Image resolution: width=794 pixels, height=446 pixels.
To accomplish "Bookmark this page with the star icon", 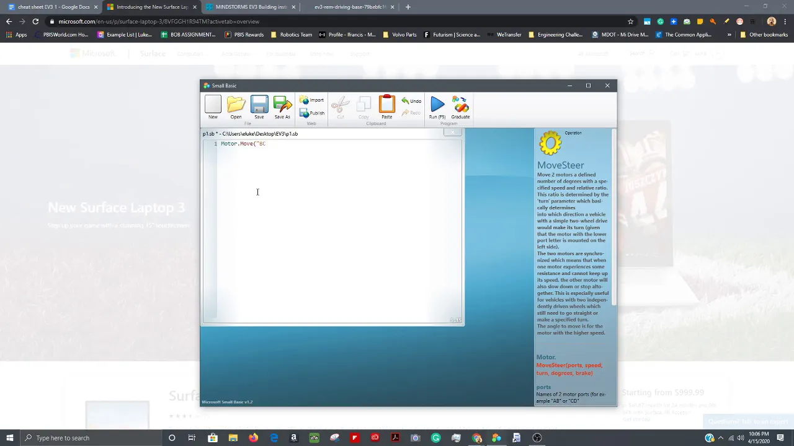I will pos(630,22).
